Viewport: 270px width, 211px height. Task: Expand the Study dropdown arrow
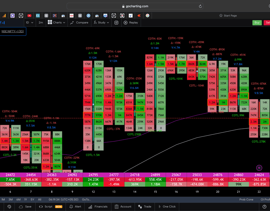coord(108,23)
